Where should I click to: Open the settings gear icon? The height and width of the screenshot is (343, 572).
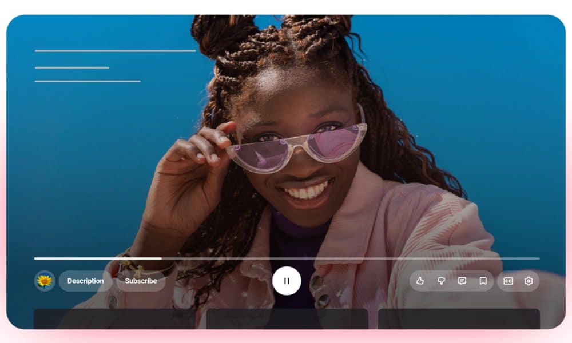pyautogui.click(x=529, y=281)
